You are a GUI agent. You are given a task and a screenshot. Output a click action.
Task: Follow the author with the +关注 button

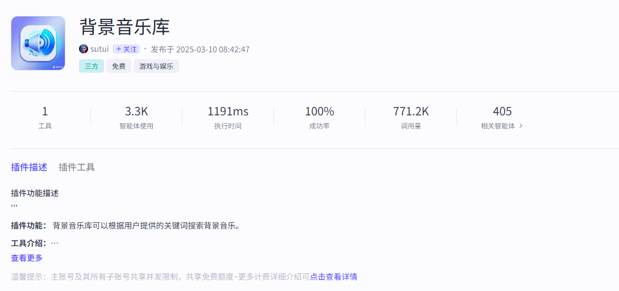pyautogui.click(x=126, y=49)
